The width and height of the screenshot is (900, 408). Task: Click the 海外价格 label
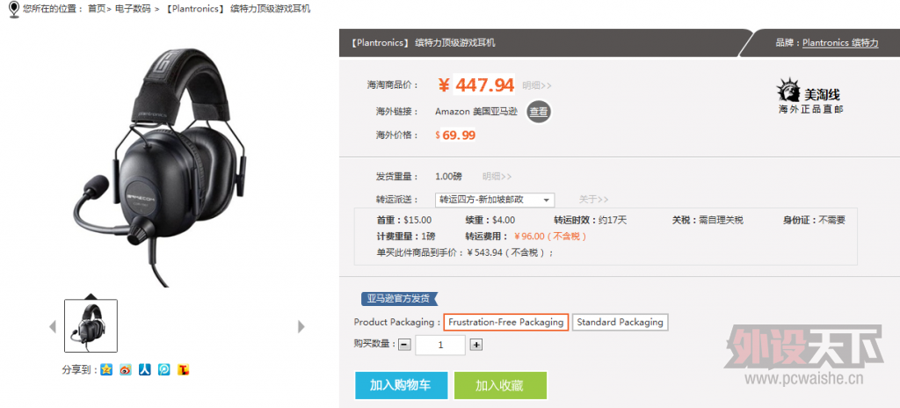[x=397, y=135]
